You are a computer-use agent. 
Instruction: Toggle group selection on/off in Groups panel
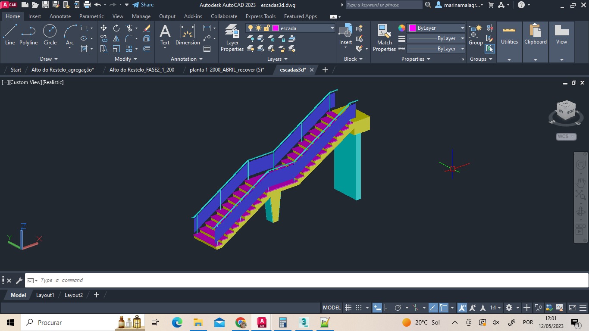[490, 49]
